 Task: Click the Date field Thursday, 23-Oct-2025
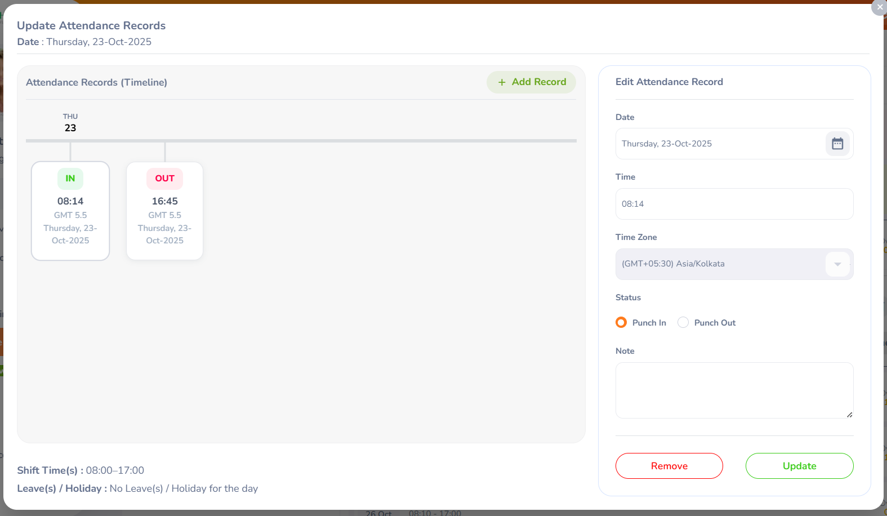(x=720, y=144)
